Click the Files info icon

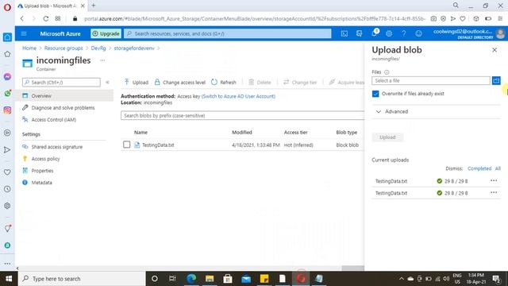pos(387,72)
